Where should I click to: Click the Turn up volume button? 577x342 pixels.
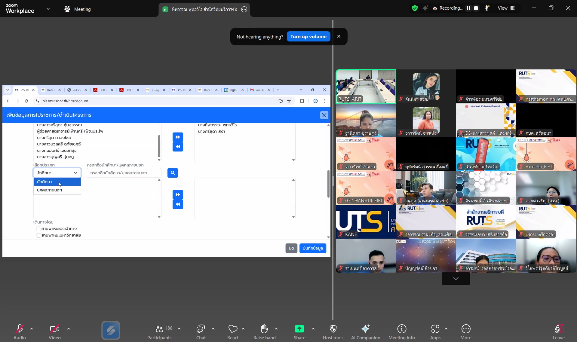[308, 37]
